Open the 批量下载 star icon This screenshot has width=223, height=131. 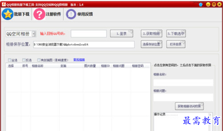point(8,14)
